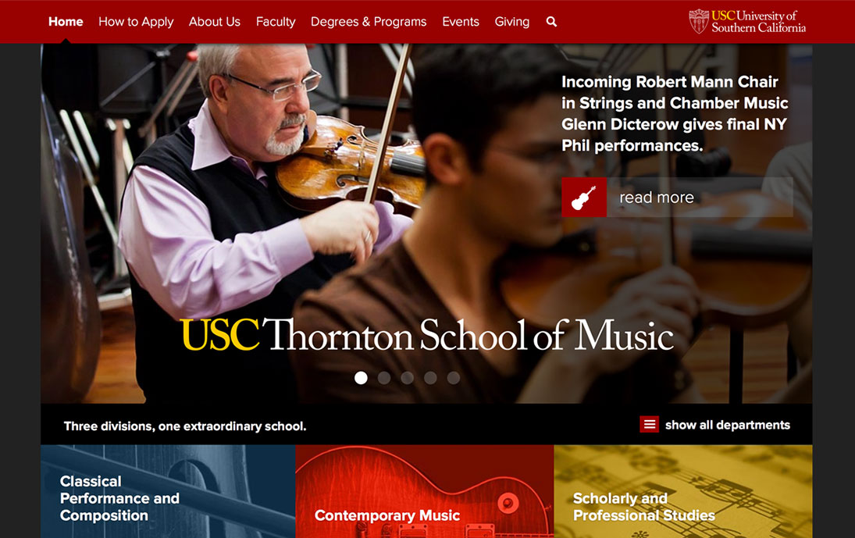
Task: Switch to the second carousel slide dot
Action: [384, 378]
